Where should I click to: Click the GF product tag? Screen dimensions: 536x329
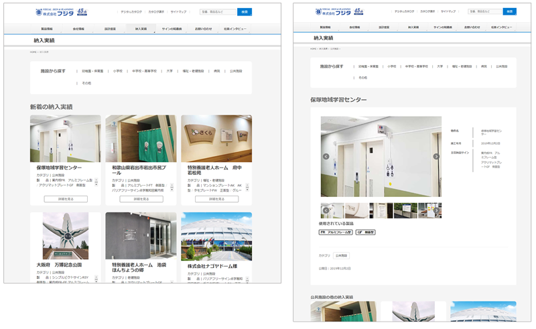pyautogui.click(x=365, y=233)
